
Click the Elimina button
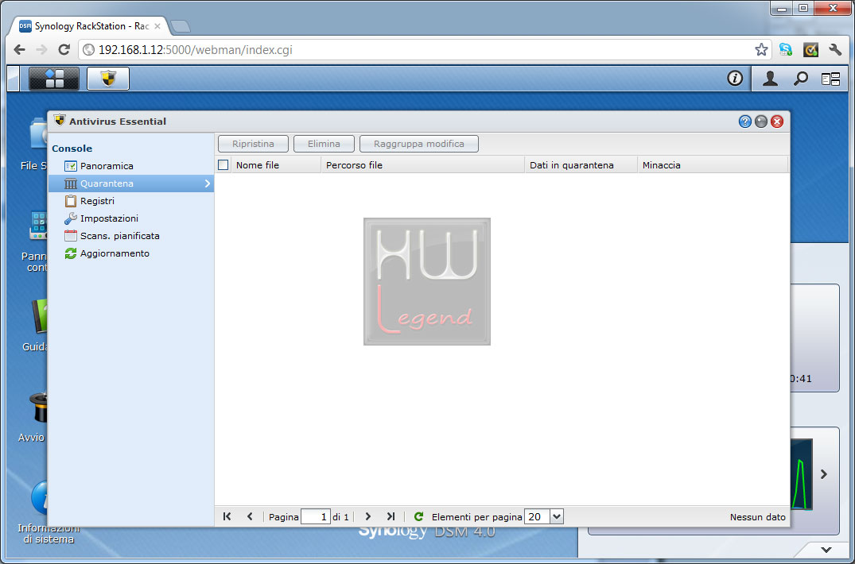point(324,144)
